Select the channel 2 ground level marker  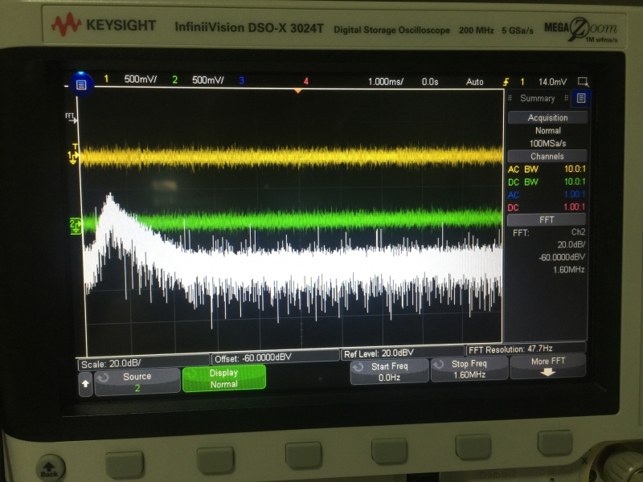75,223
